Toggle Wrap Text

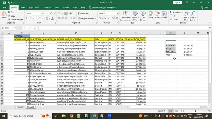(x=83, y=13)
